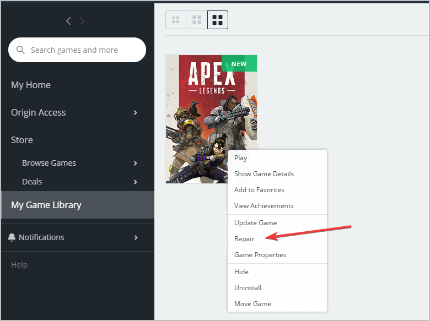Switch to medium grid tile view
Screen dimensions: 430x321
(x=197, y=20)
